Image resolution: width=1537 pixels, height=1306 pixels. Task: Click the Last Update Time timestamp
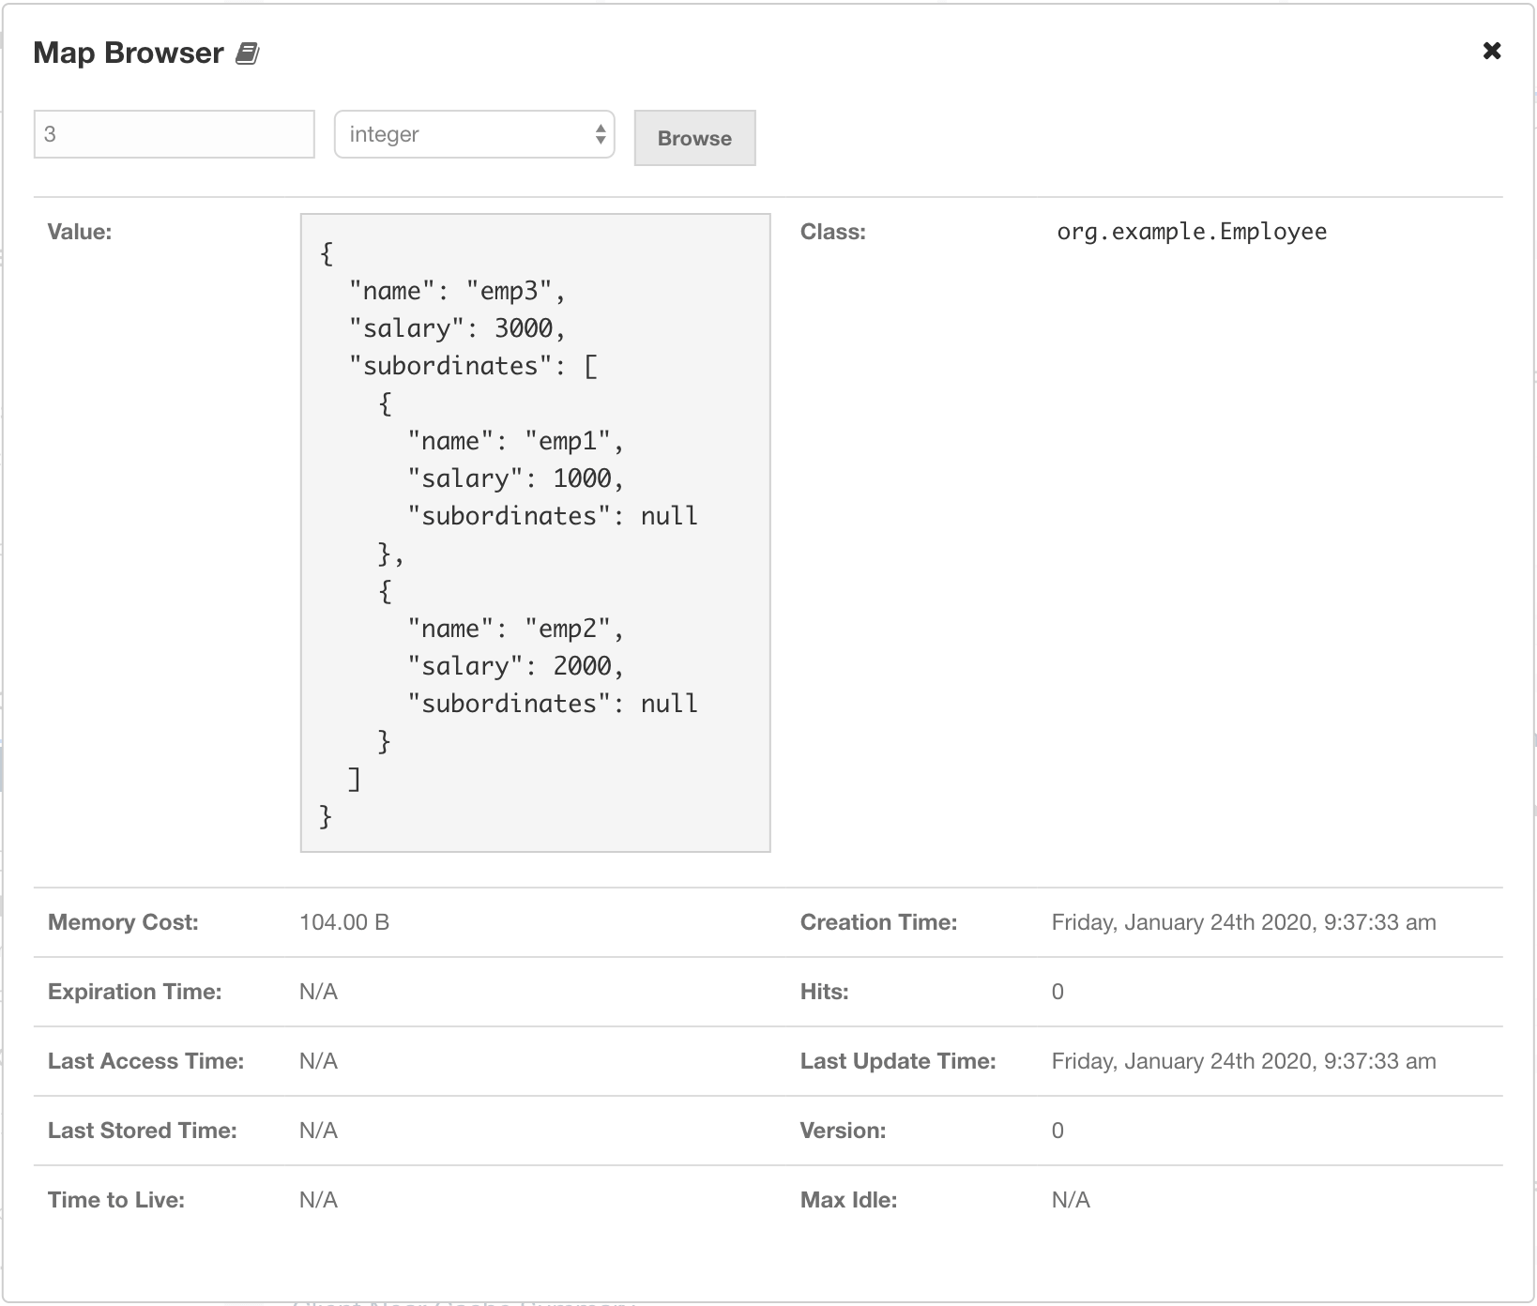tap(1243, 1061)
